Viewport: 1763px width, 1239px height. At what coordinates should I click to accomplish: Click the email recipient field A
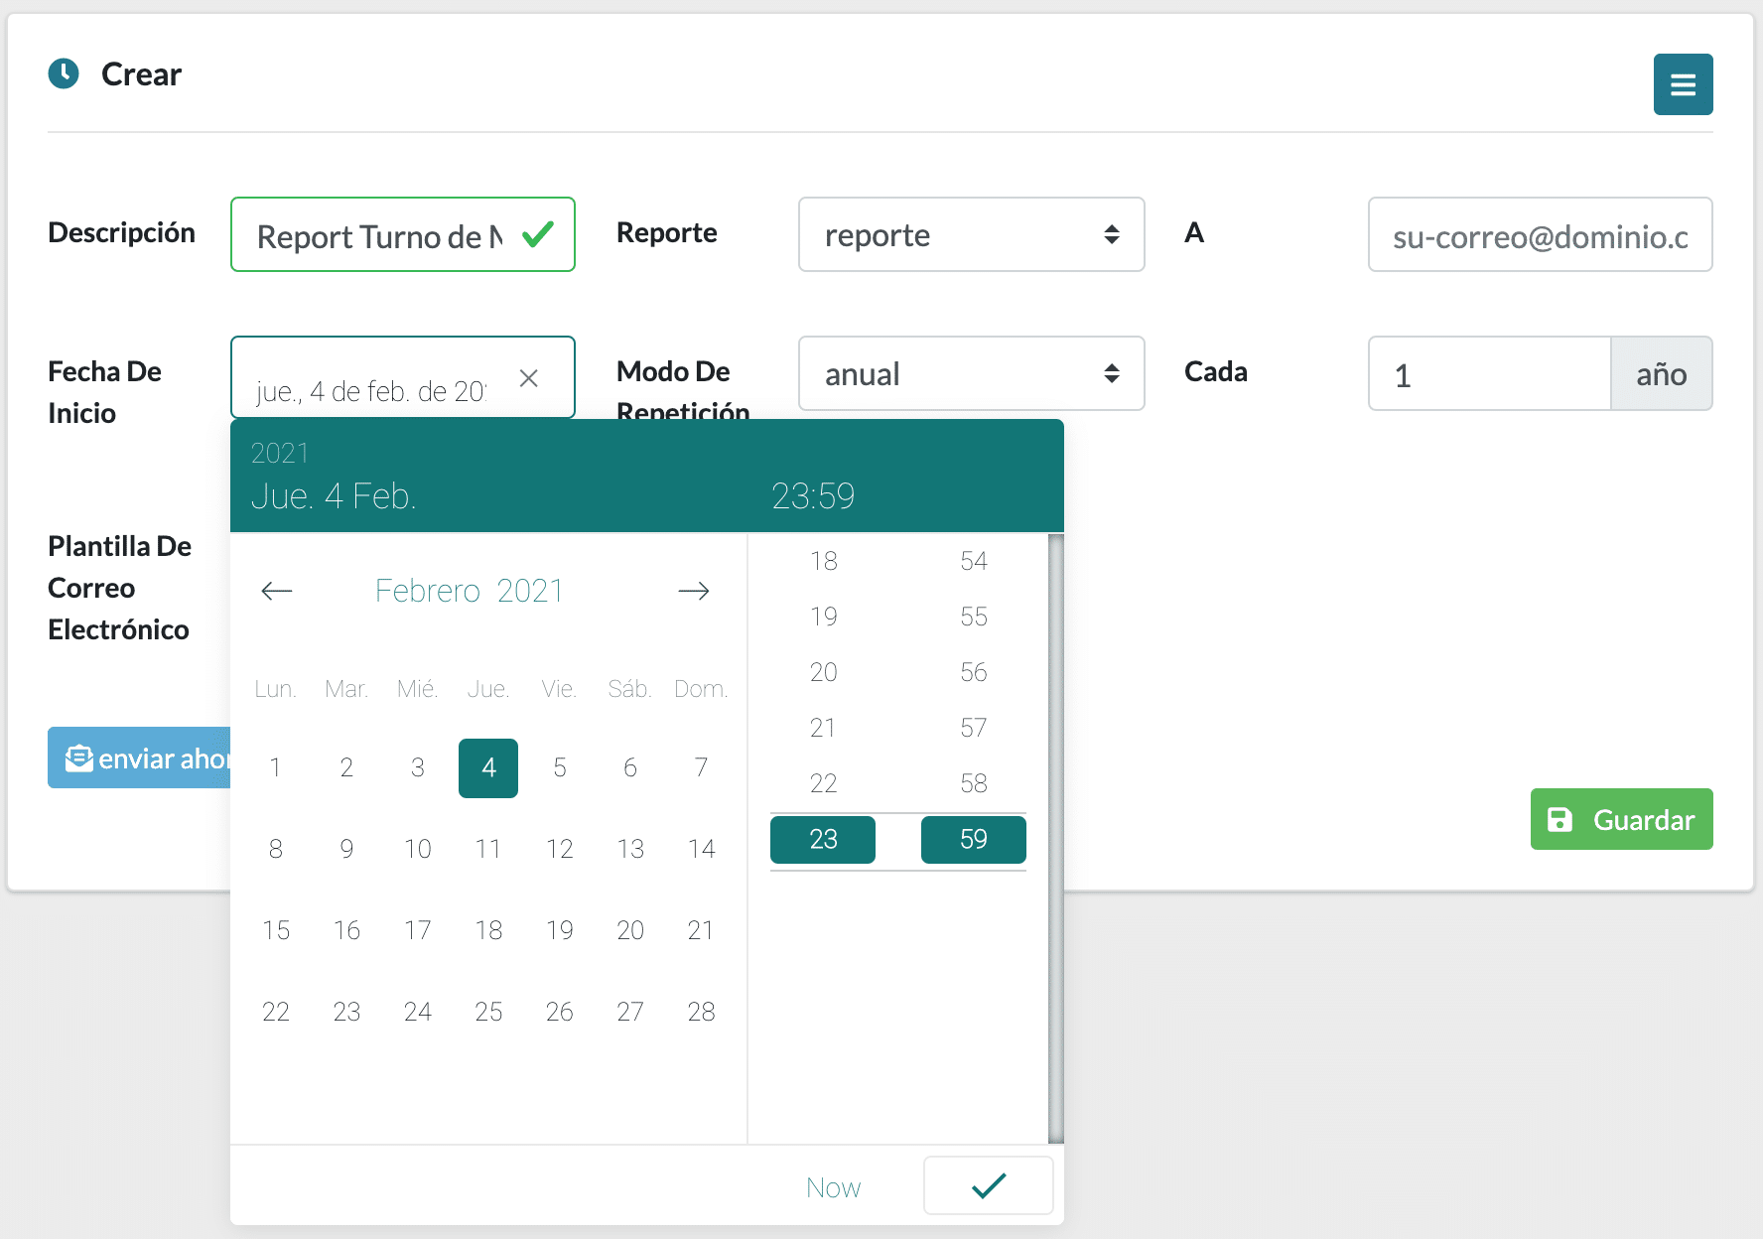(1540, 234)
